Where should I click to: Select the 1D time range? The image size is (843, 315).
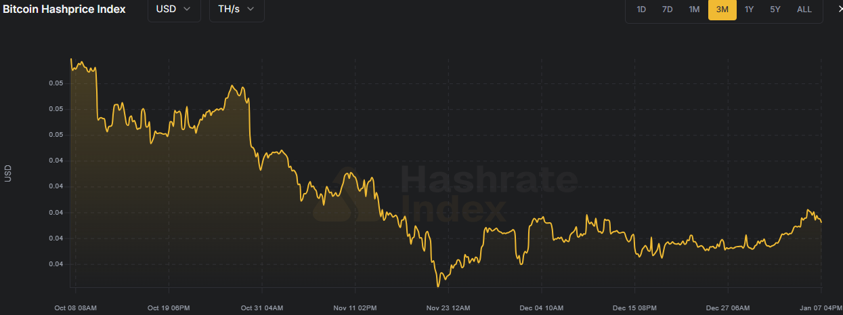click(641, 9)
